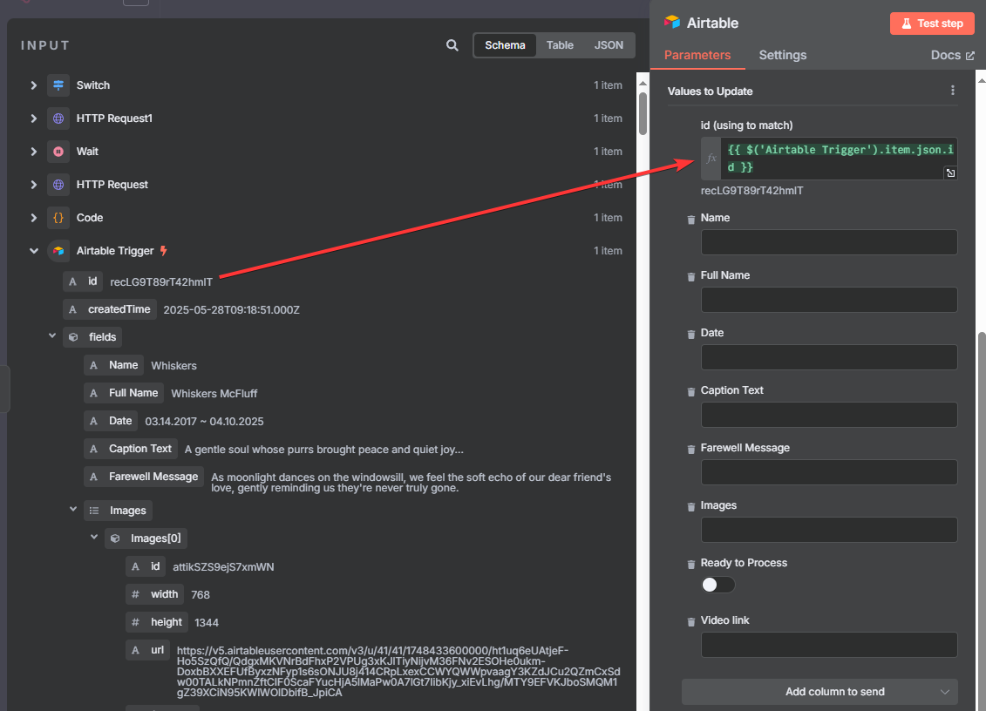Click the search icon in Input panel
Screen dimensions: 986x711
point(452,45)
